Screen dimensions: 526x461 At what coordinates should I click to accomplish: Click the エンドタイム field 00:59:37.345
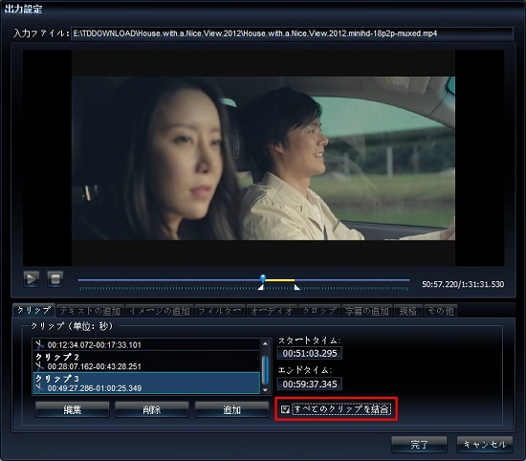coord(310,384)
